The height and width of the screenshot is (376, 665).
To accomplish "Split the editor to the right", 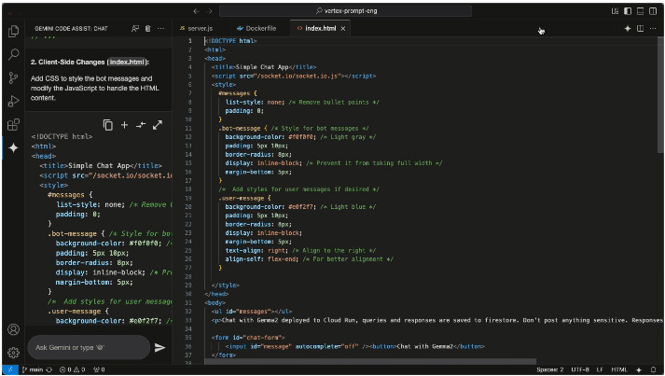I will tap(641, 28).
